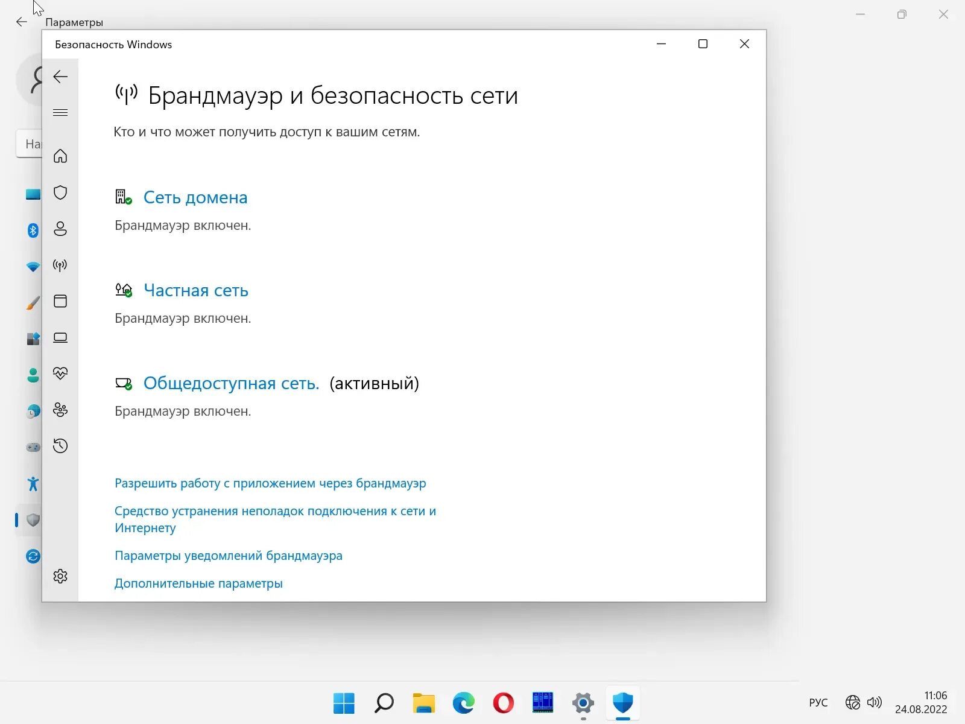Open Settings gear on taskbar
Viewport: 965px width, 724px height.
pyautogui.click(x=583, y=703)
